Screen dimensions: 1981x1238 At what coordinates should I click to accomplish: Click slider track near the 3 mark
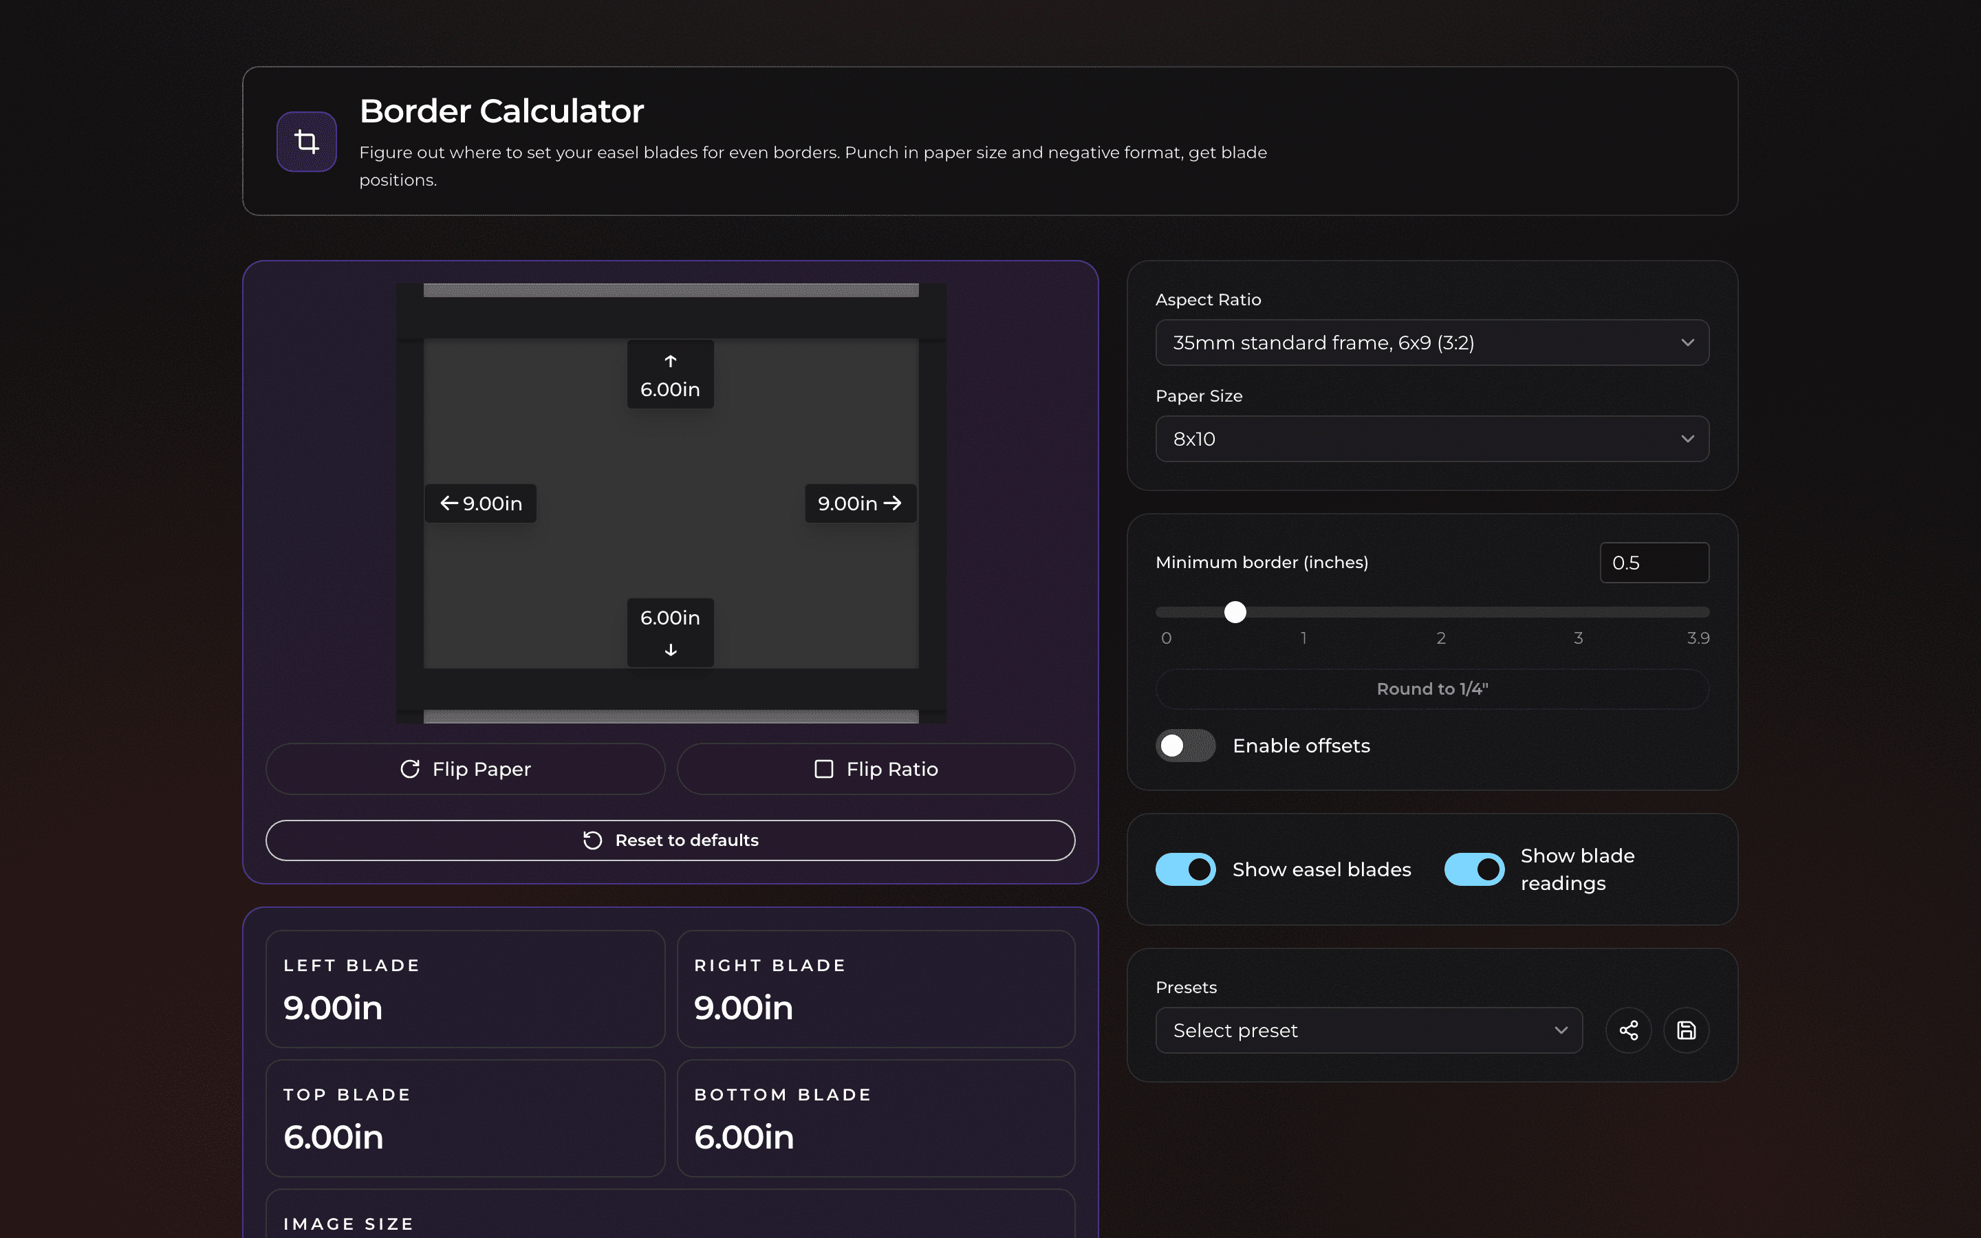coord(1577,611)
